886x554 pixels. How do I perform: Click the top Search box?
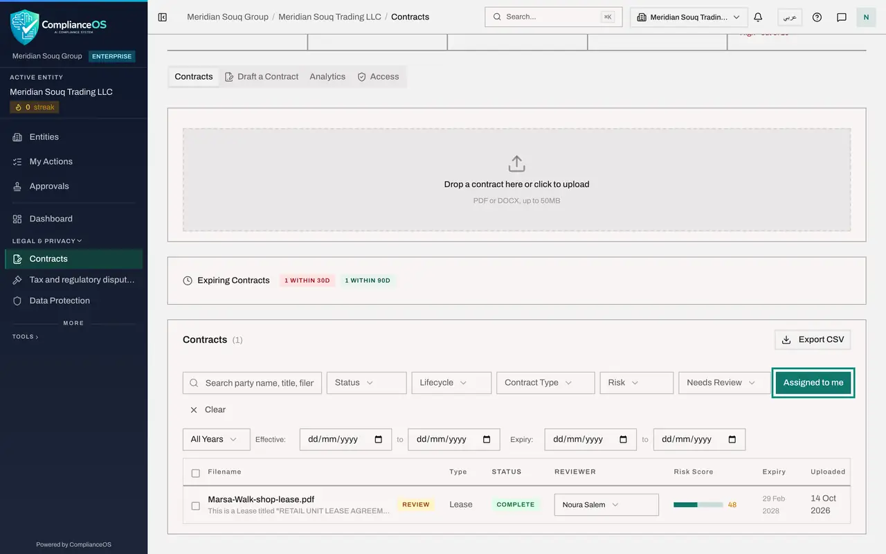554,17
